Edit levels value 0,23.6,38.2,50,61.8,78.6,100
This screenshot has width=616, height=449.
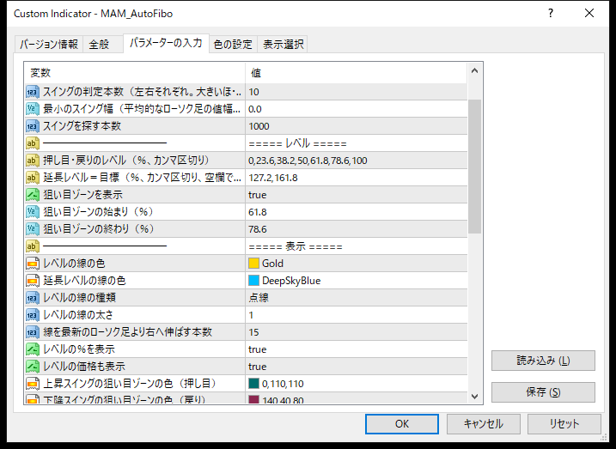click(x=357, y=161)
